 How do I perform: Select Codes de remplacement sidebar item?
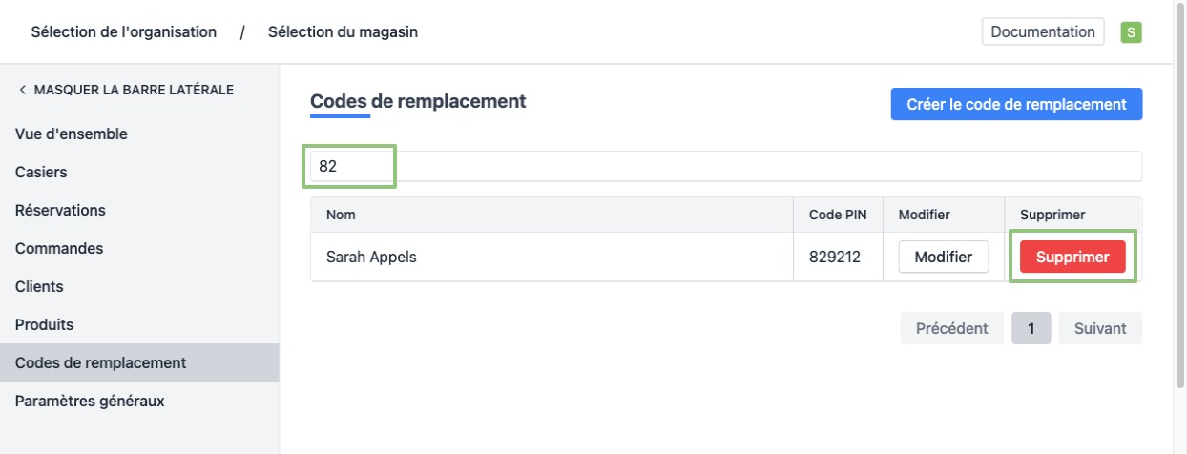[x=100, y=362]
